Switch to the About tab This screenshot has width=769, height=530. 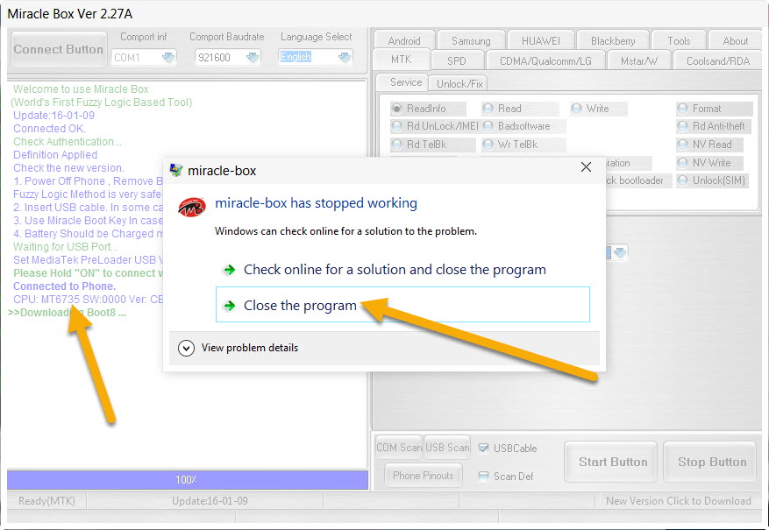tap(735, 40)
